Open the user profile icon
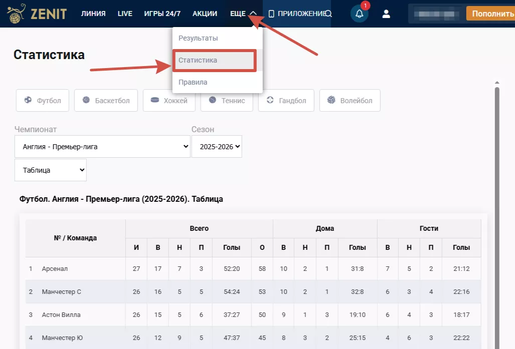Viewport: 515px width, 349px height. tap(386, 14)
